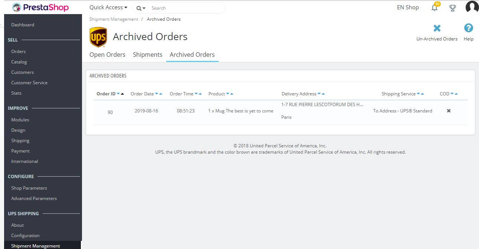Open Shop Parameters in the sidebar
The image size is (479, 249).
(29, 188)
